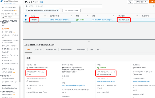Toggle the select-all checkbox in table header
155x98 pixels.
click(26, 16)
